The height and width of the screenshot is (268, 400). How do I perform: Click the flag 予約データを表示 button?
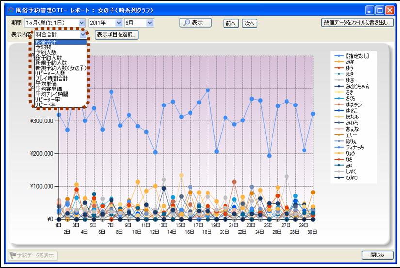pos(33,255)
